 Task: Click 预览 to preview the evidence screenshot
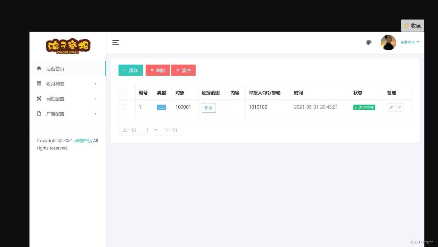coord(209,108)
